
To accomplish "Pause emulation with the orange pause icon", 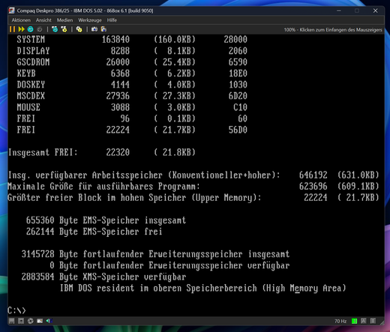I will (12, 29).
